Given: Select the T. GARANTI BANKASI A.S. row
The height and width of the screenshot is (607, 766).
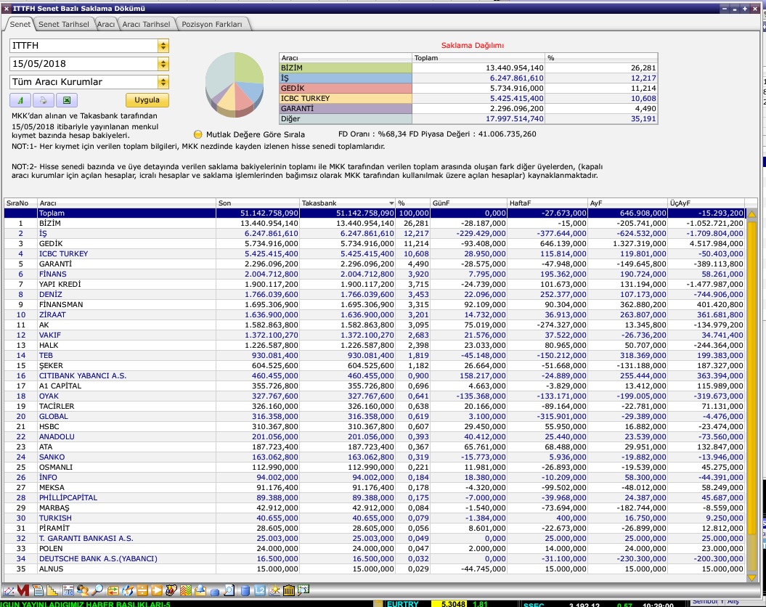Looking at the screenshot, I should 374,538.
